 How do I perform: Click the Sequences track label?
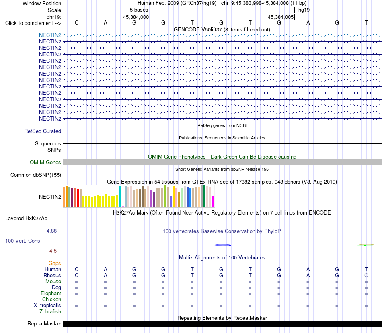click(48, 144)
